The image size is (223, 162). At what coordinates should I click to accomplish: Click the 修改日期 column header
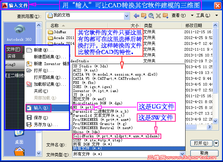point(193,26)
